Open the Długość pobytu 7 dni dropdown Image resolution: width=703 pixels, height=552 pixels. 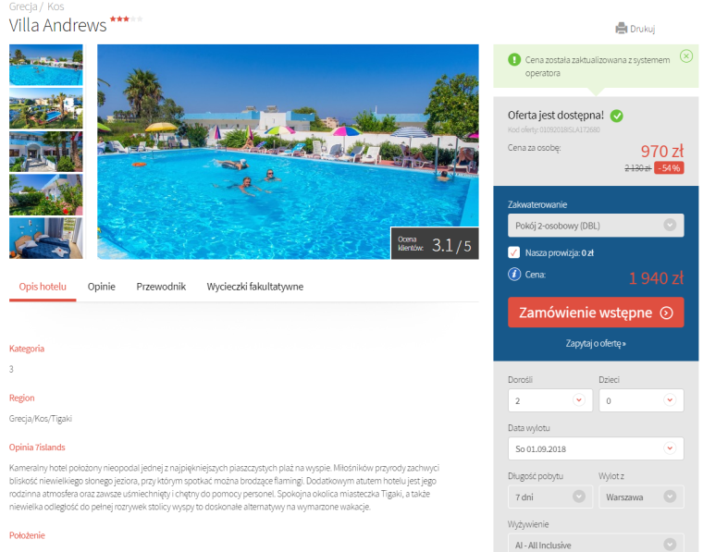(x=550, y=497)
